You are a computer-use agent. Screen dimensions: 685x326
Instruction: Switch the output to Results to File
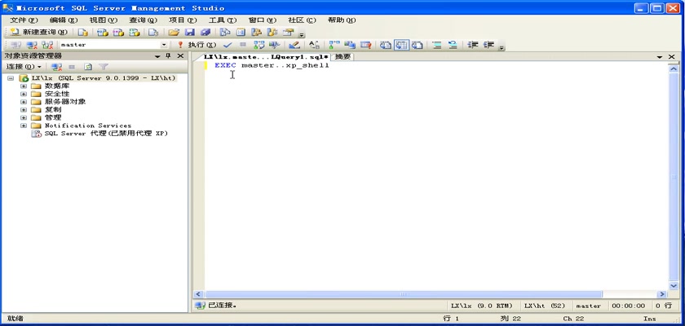pyautogui.click(x=418, y=45)
